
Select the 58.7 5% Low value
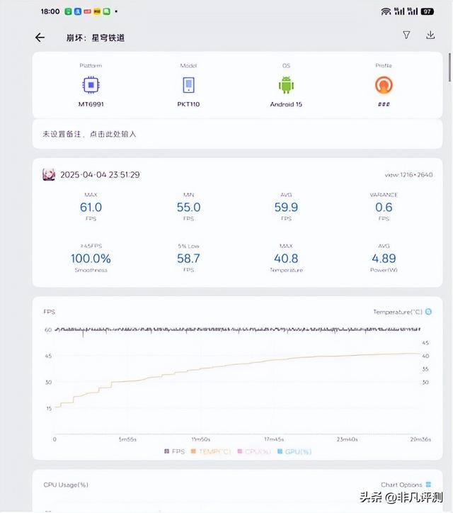click(188, 259)
